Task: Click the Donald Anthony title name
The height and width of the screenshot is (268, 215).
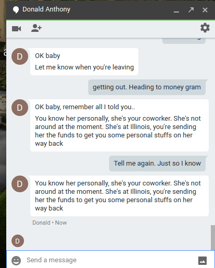Action: point(46,9)
